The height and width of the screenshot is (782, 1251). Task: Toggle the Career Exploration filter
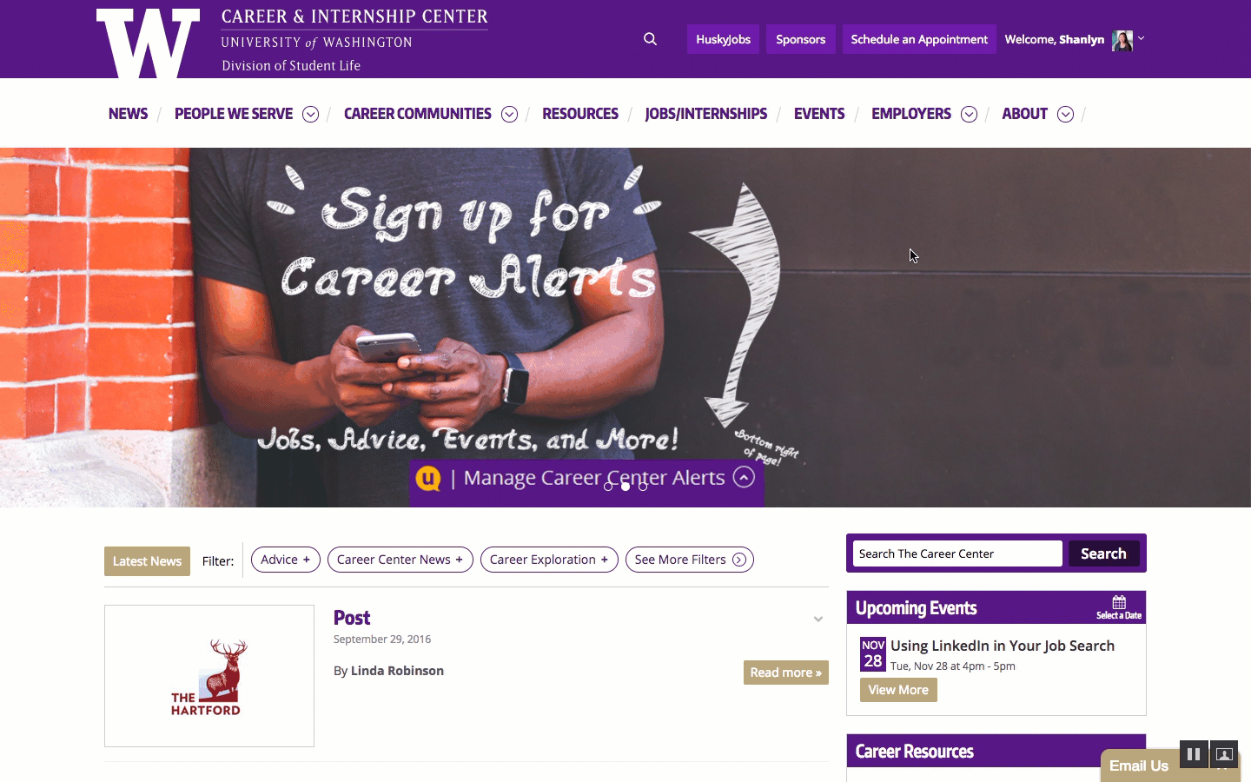pyautogui.click(x=549, y=560)
